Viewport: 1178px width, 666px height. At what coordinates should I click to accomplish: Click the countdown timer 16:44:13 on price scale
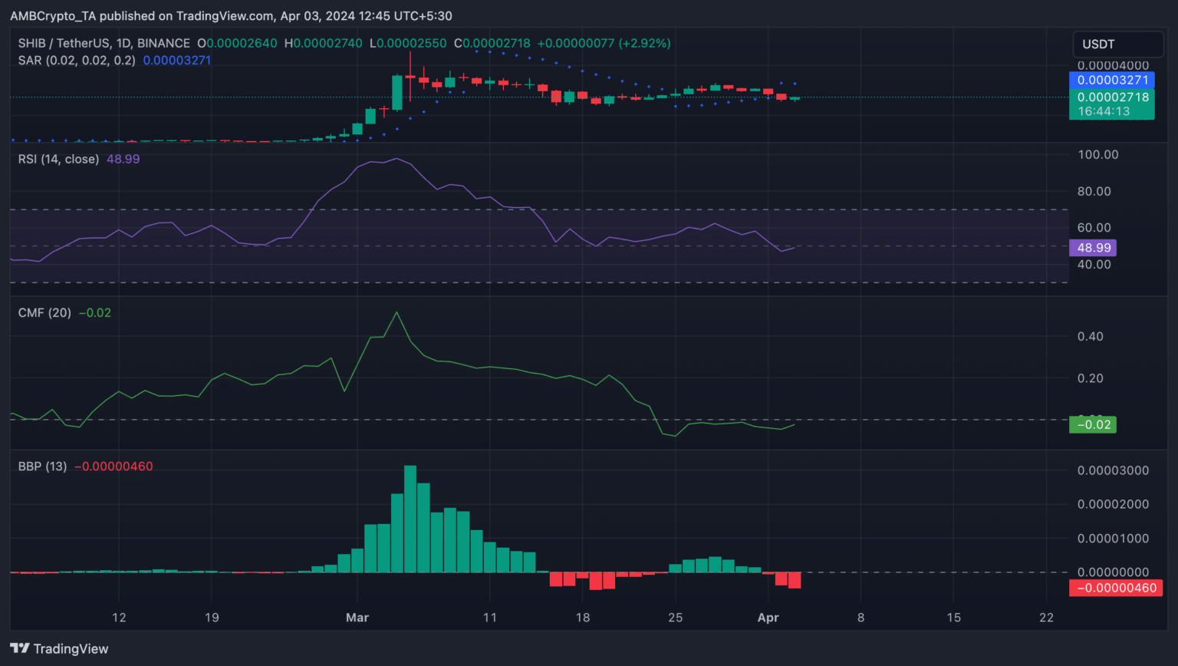pos(1104,111)
